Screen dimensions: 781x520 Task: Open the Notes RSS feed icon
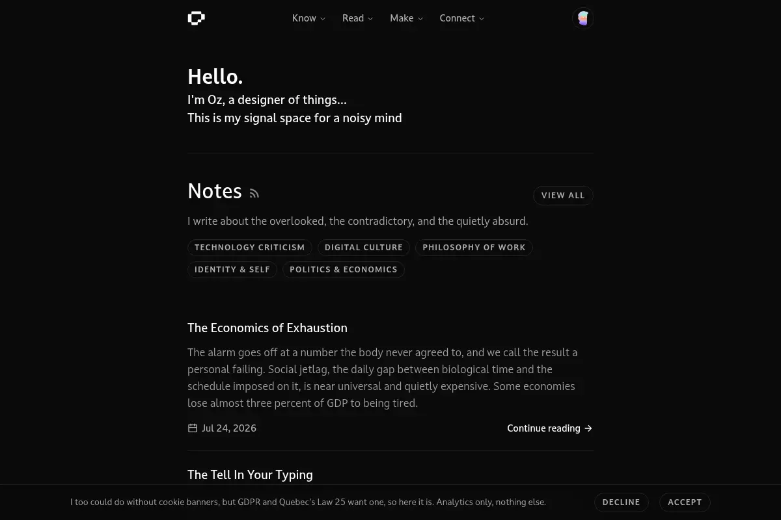pos(254,193)
